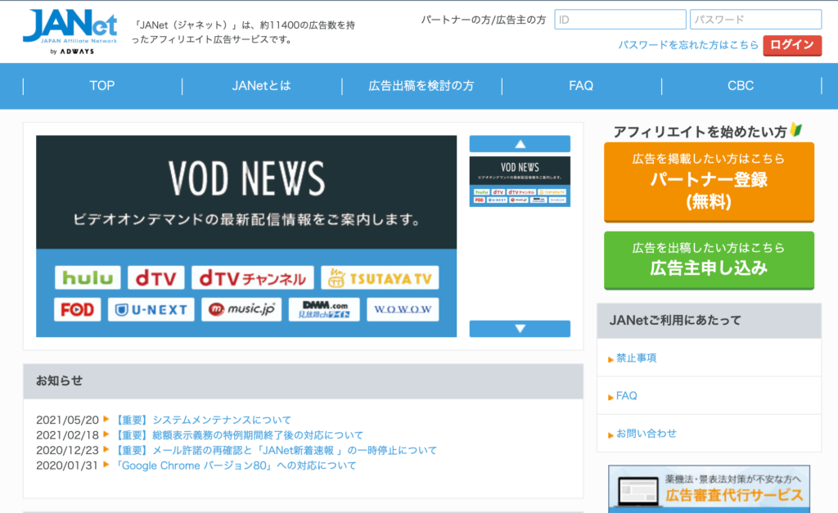Click the dTVチャンネル logo
The width and height of the screenshot is (838, 513).
click(x=252, y=278)
